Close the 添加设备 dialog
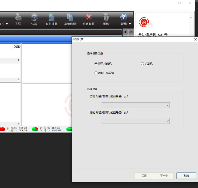The height and width of the screenshot is (188, 198). click(x=196, y=39)
